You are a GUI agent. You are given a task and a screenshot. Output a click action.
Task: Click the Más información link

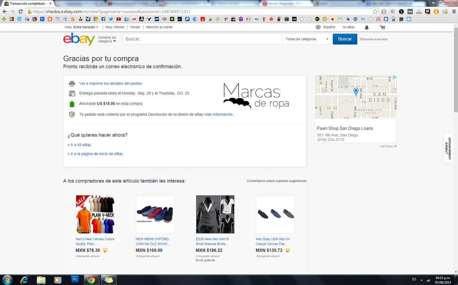click(219, 114)
